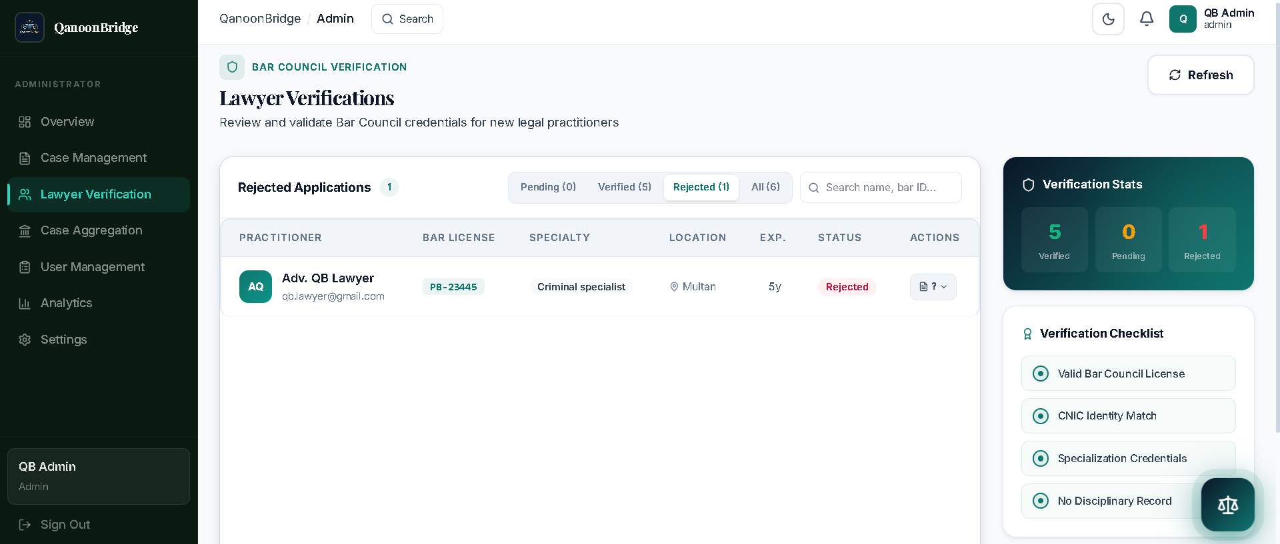Click the Rejected stat card showing 1

tap(1202, 240)
